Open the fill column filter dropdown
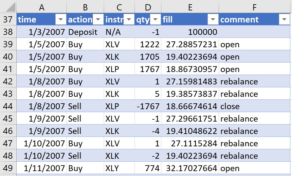 [x=213, y=19]
